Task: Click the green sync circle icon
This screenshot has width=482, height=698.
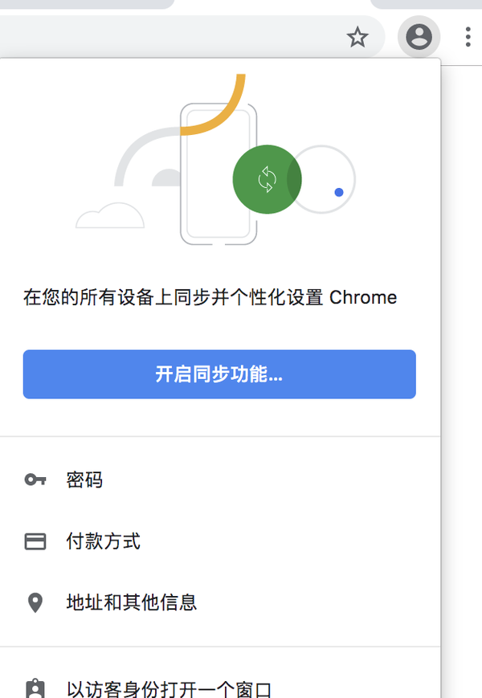Action: tap(266, 179)
